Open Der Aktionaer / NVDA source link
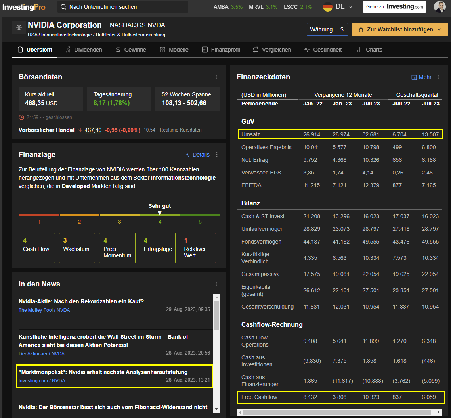 point(42,354)
